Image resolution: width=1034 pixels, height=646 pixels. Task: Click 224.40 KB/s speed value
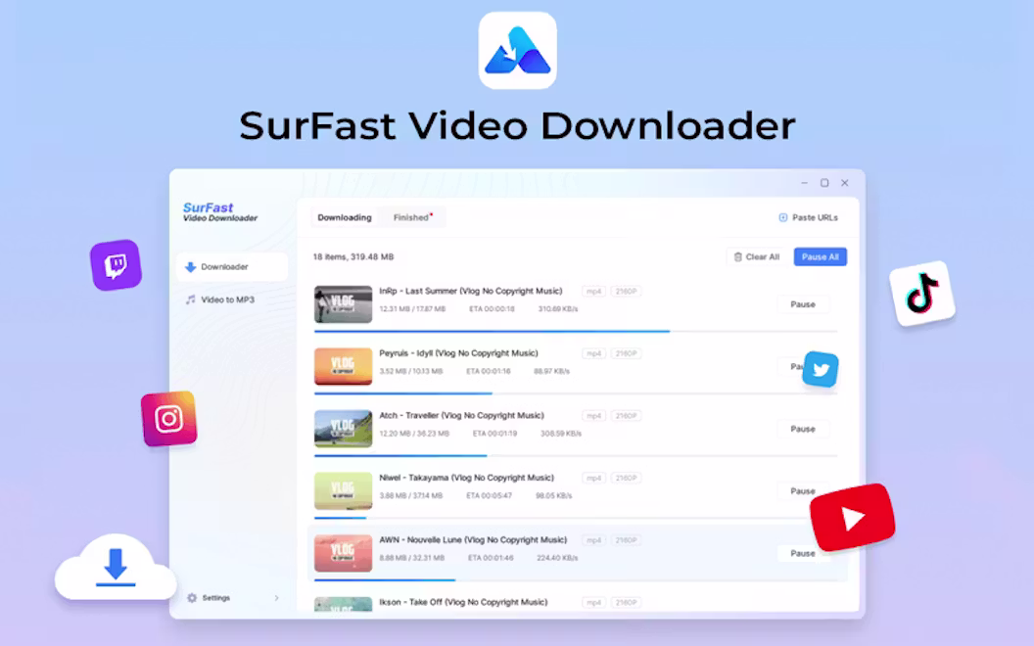tap(557, 558)
